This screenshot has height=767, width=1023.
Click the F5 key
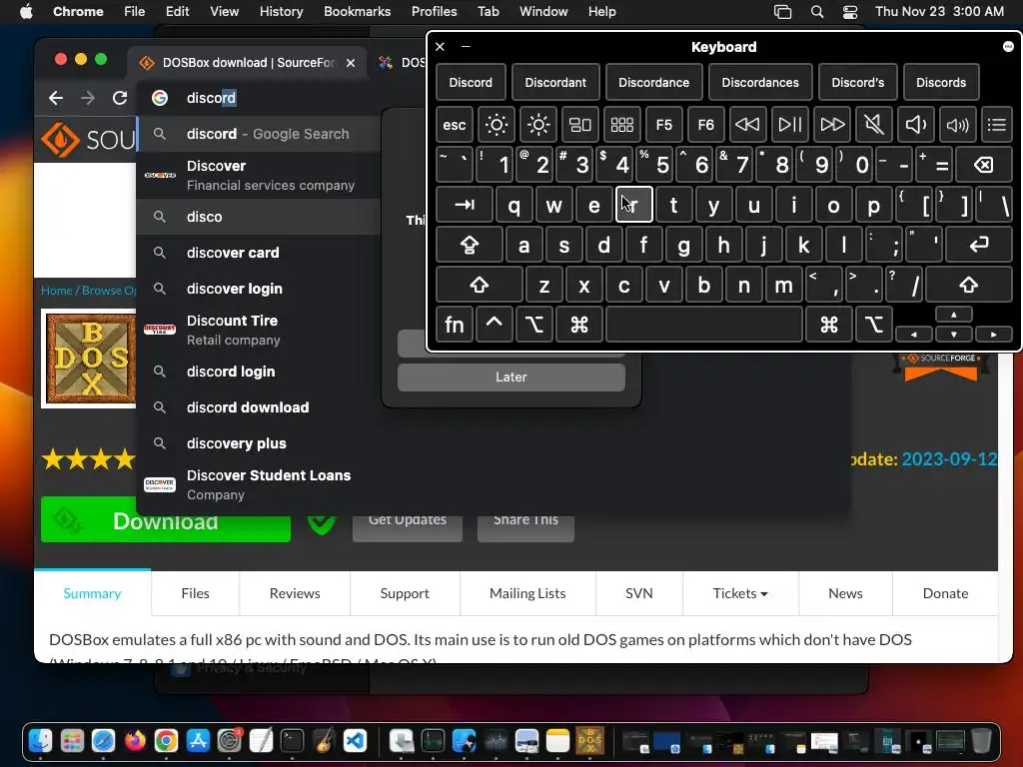click(x=663, y=125)
